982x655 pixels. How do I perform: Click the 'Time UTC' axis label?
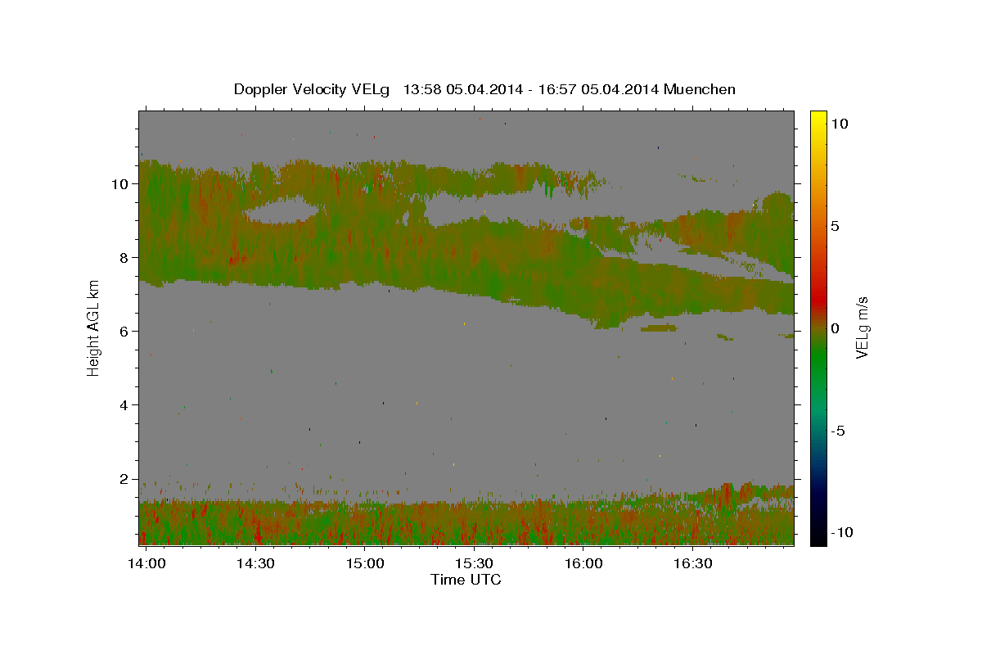[466, 580]
